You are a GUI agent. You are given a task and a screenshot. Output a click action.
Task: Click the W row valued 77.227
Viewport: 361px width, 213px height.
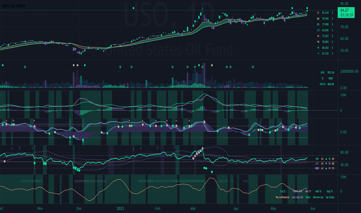click(325, 36)
